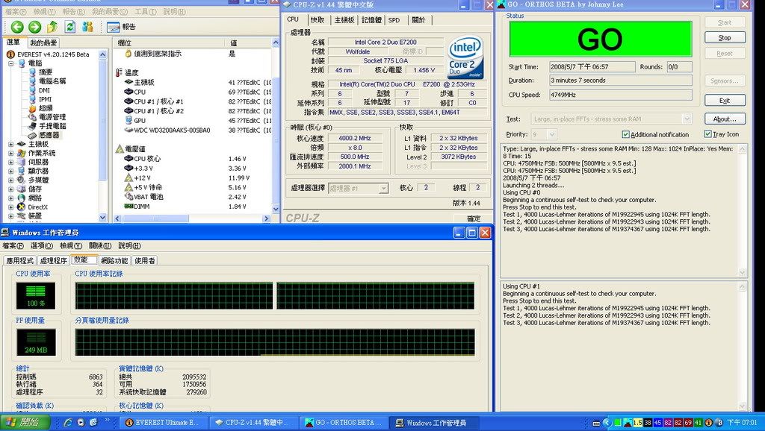This screenshot has width=765, height=431.
Task: Click Internet Explorer quick launch icon
Action: point(68,422)
